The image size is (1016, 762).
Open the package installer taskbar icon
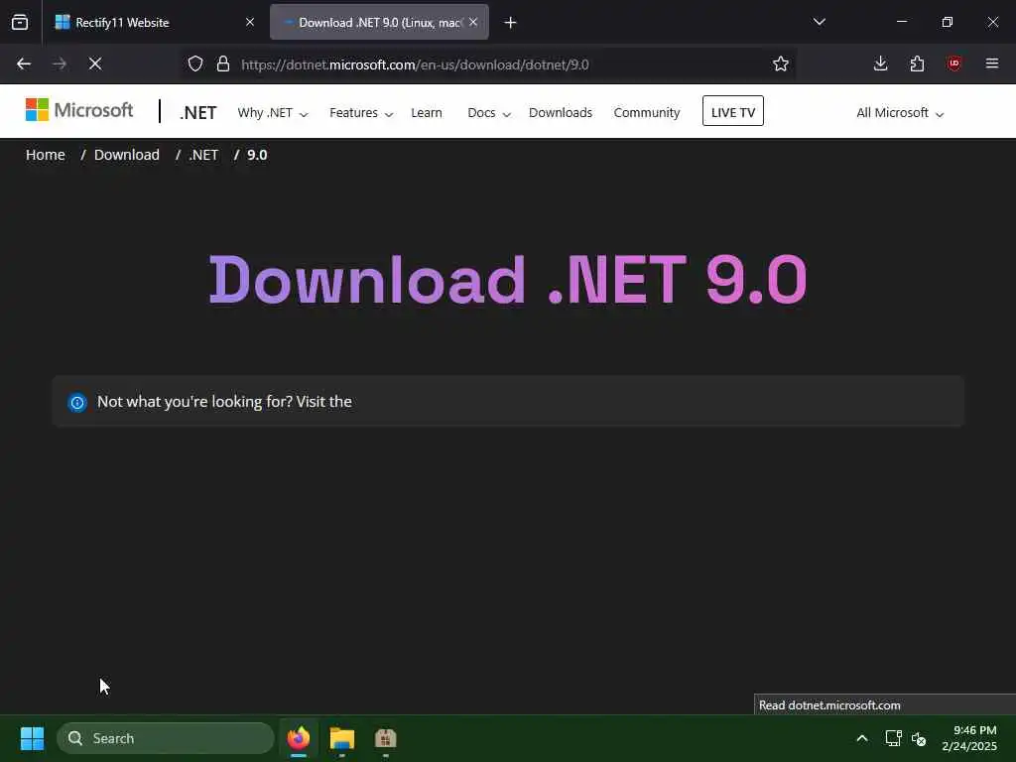pos(386,738)
